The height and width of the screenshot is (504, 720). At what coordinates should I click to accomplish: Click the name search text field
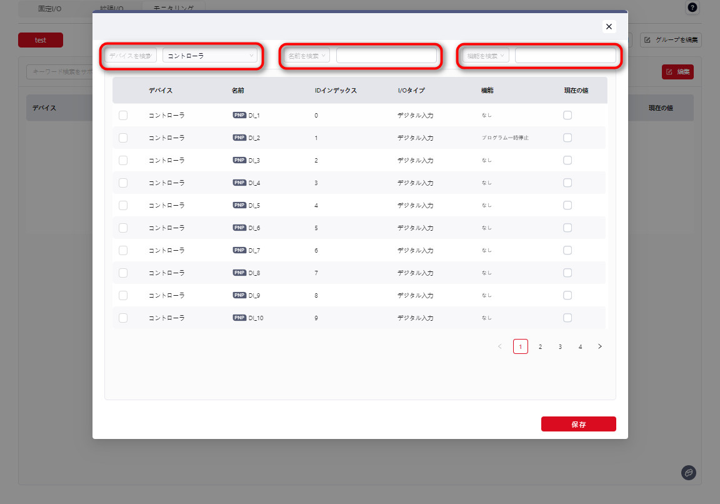point(386,56)
